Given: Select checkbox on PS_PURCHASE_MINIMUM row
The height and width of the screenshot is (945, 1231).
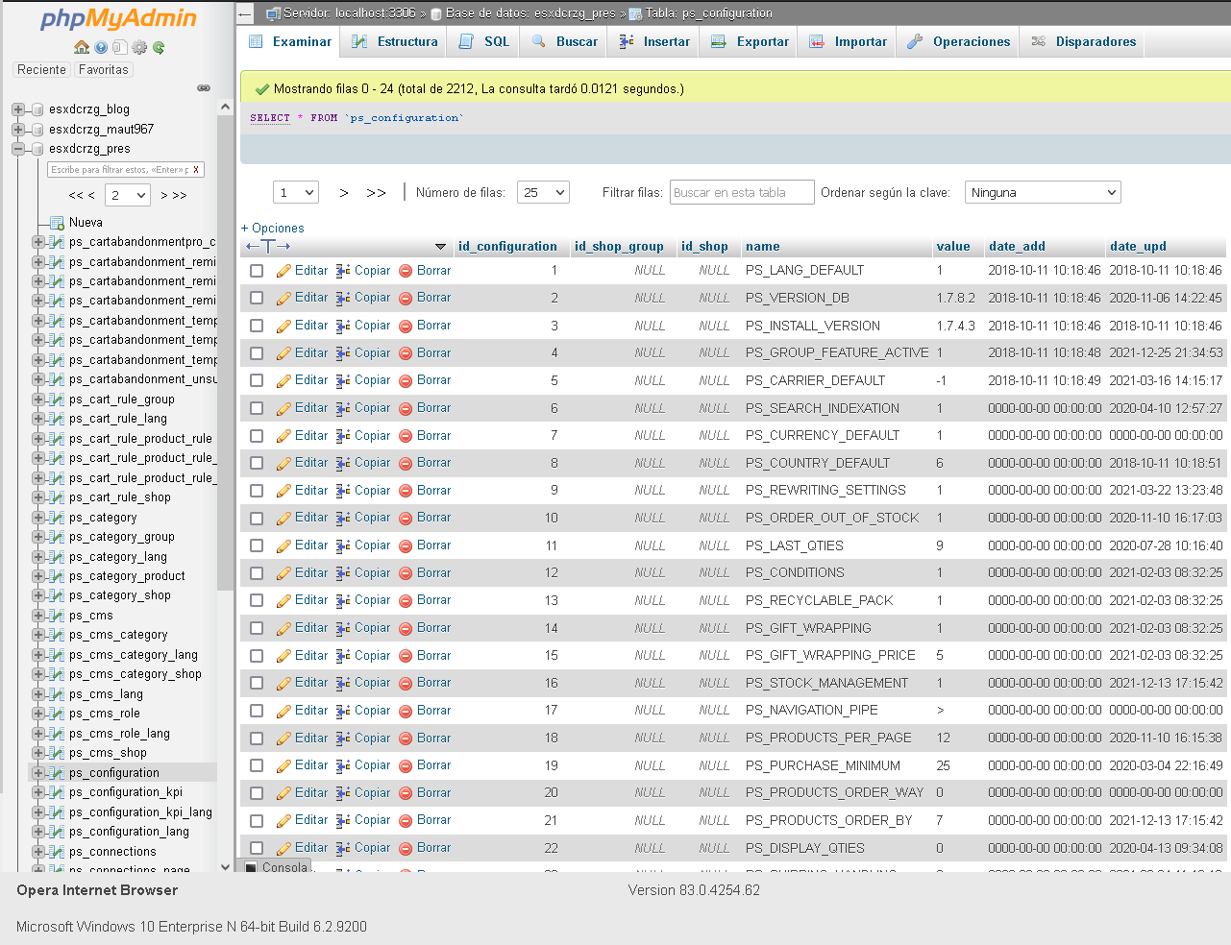Looking at the screenshot, I should pyautogui.click(x=257, y=766).
